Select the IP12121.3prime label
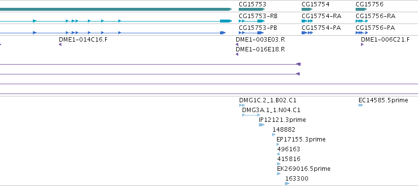 click(x=282, y=120)
